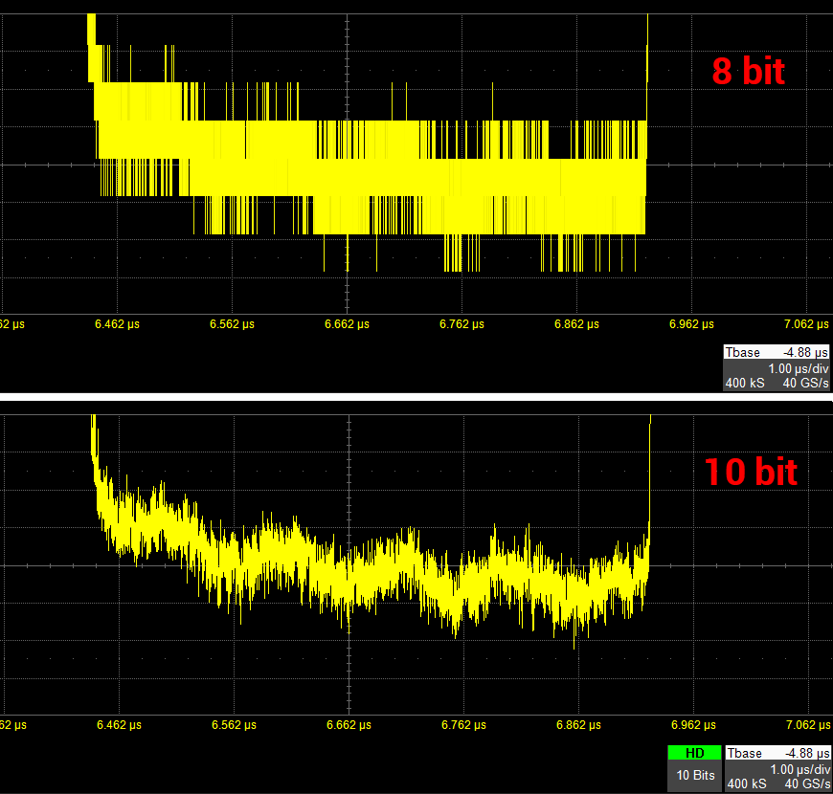Image resolution: width=833 pixels, height=794 pixels.
Task: Click the -4.88 µs delay value in lower Tbase box
Action: 805,754
